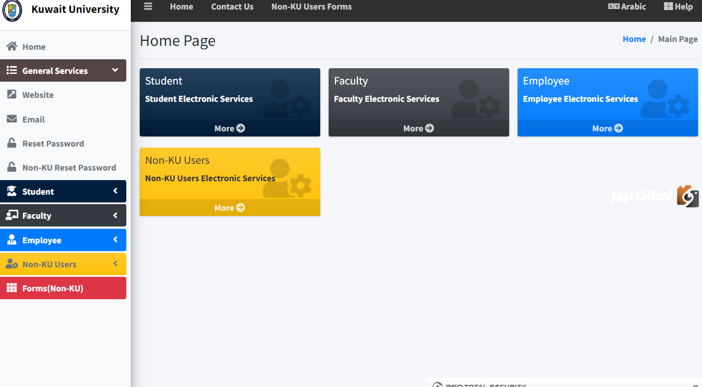Expand the Student sidebar chevron
The height and width of the screenshot is (387, 702).
115,191
